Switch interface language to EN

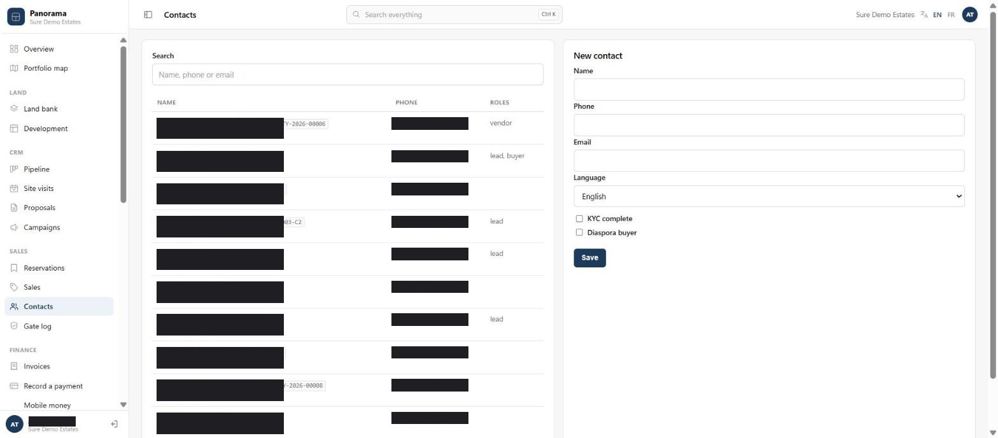click(937, 15)
